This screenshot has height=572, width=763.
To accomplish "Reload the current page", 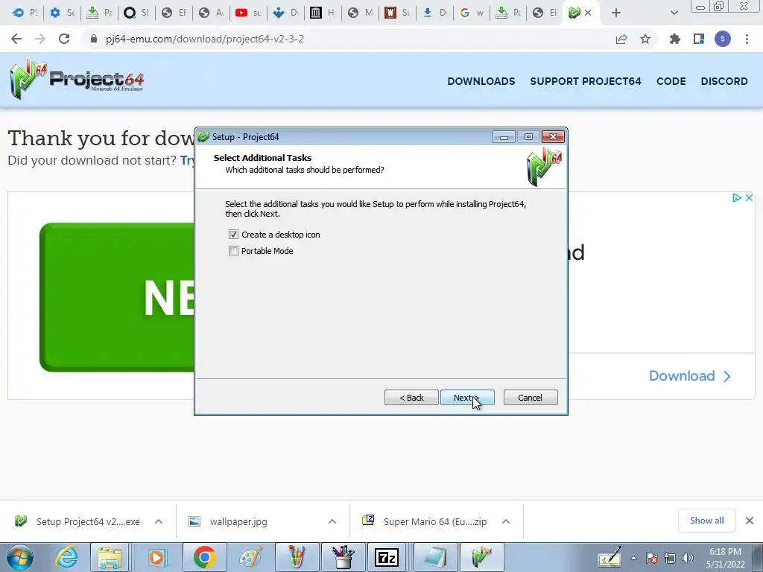I will tap(64, 39).
